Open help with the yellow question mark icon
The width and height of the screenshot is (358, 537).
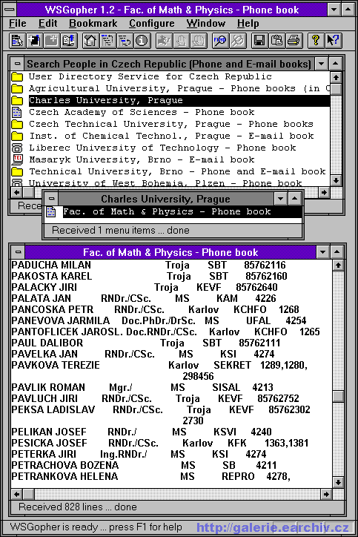316,41
